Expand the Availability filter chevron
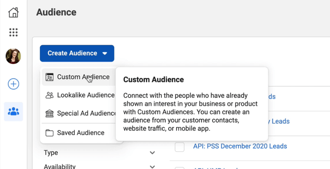This screenshot has height=169, width=330. [x=152, y=167]
